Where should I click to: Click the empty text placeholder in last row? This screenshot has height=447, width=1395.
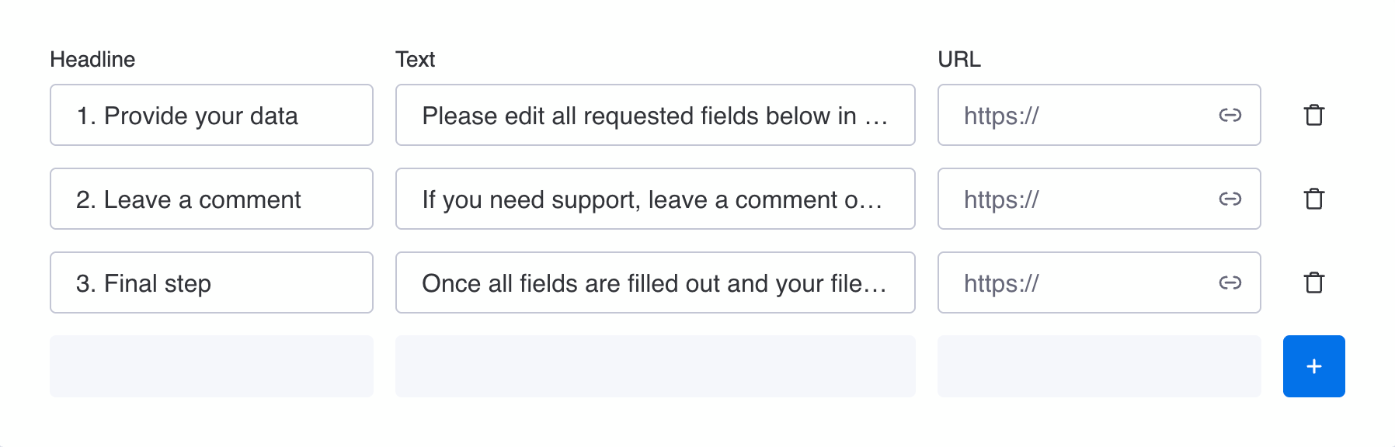point(655,366)
